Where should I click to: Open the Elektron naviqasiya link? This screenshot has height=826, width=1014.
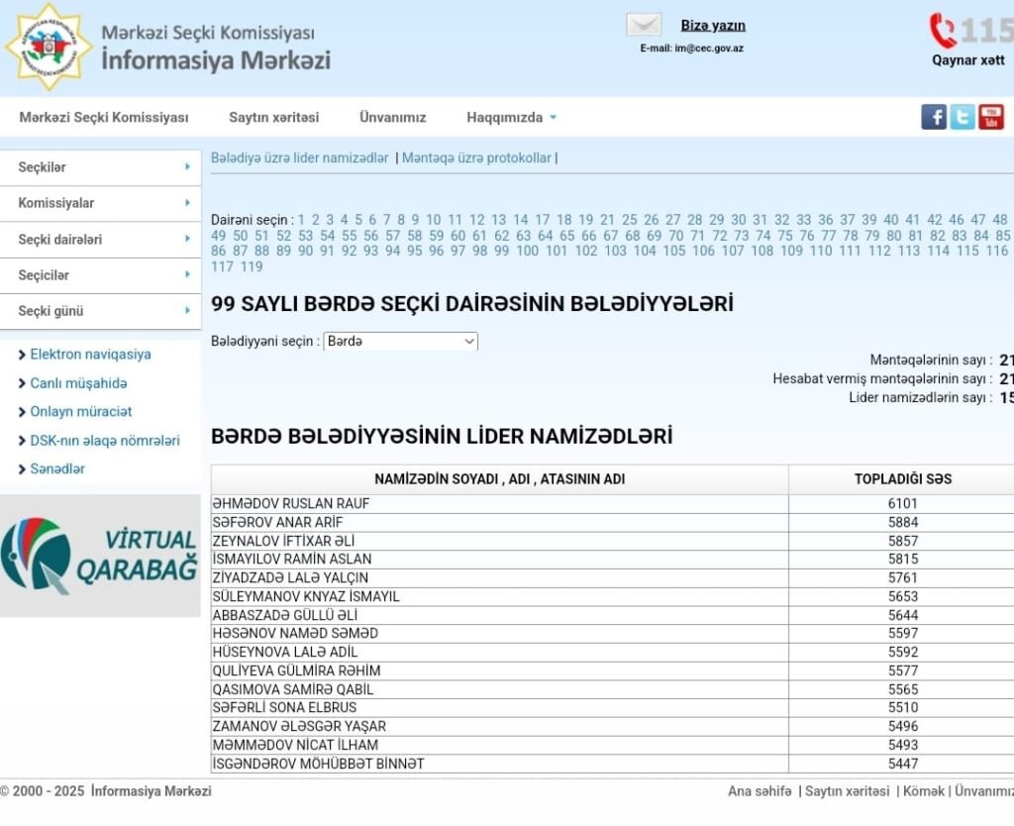[x=90, y=355]
